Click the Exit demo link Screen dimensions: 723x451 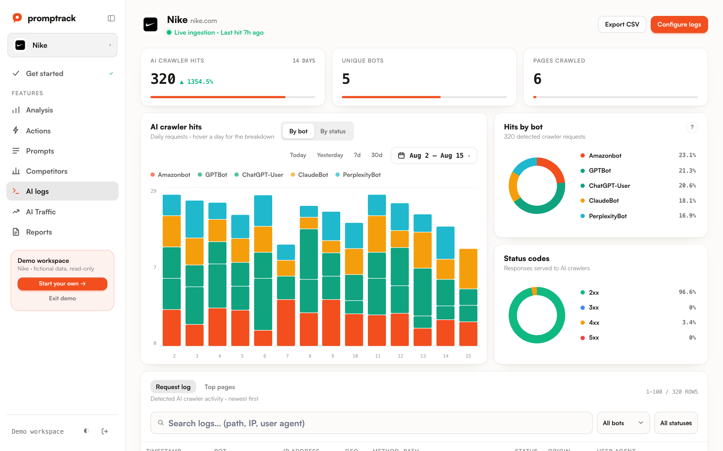pyautogui.click(x=62, y=298)
